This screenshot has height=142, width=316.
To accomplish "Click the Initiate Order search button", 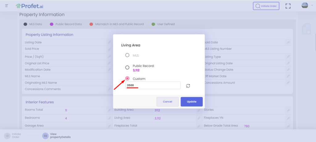I will pos(266,6).
